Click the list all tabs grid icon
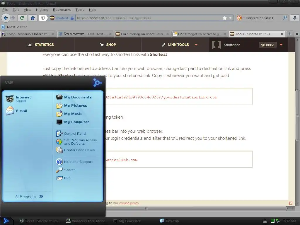The width and height of the screenshot is (300, 225). pyautogui.click(x=297, y=34)
